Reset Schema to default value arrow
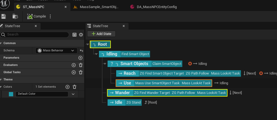 click(81, 51)
